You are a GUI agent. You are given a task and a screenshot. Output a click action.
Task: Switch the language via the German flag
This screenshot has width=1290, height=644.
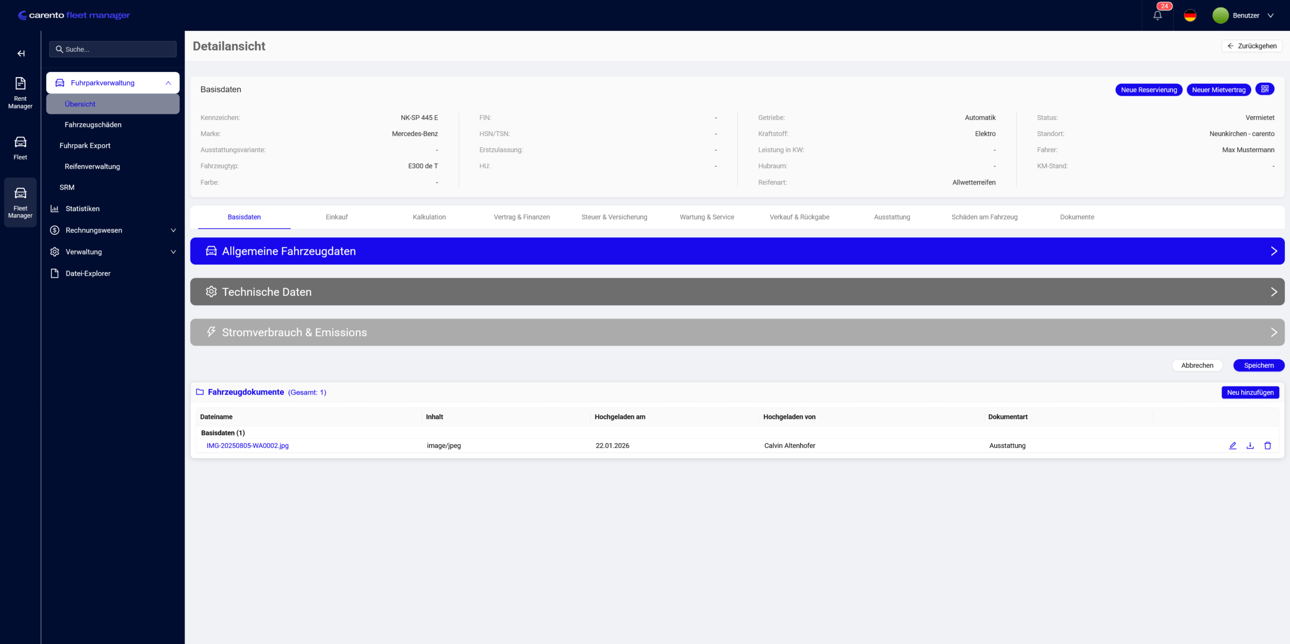click(x=1190, y=15)
